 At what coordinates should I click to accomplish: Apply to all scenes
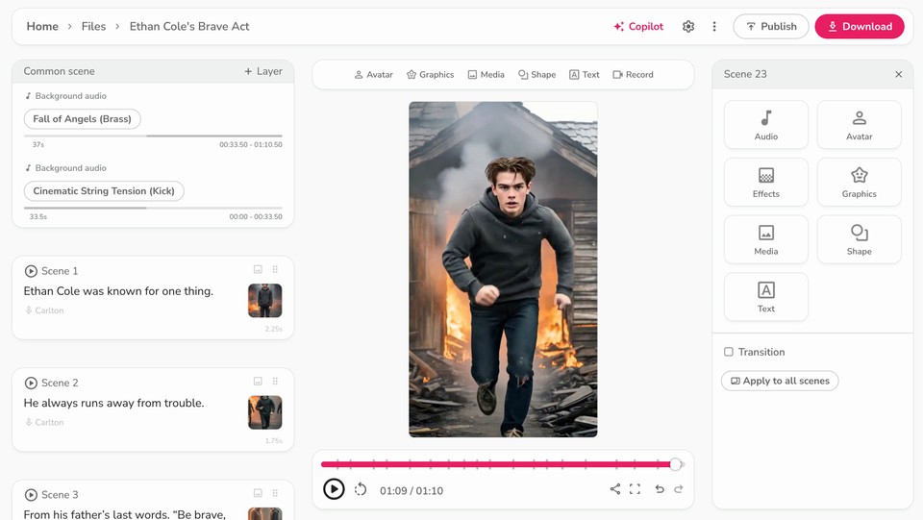(780, 382)
